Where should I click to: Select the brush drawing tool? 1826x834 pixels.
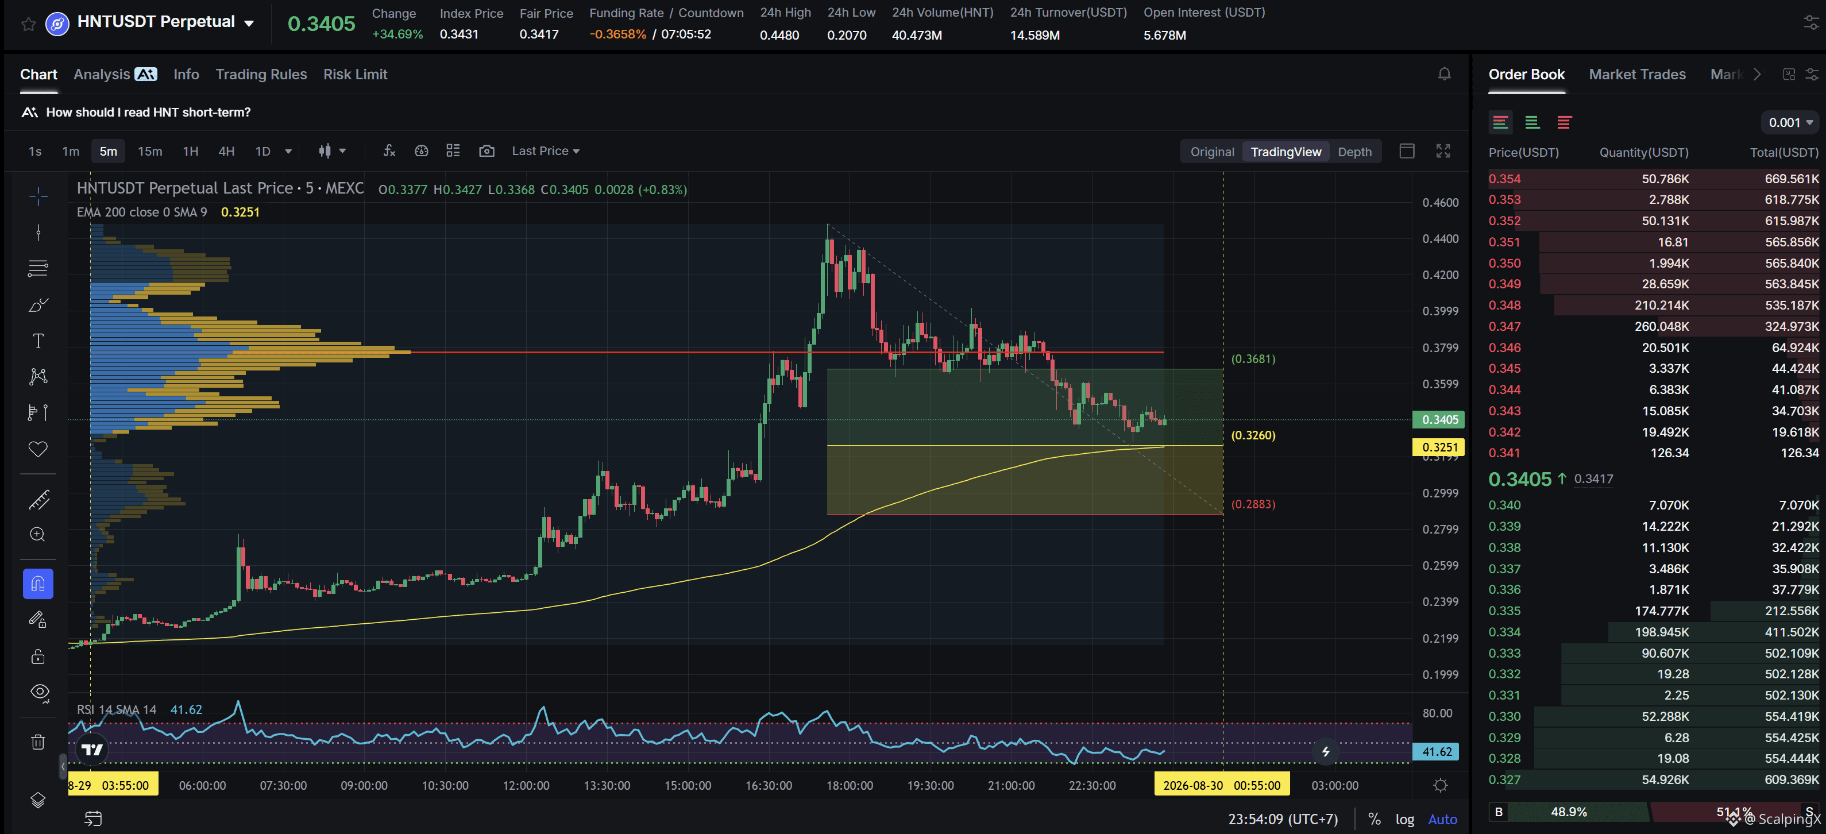click(x=38, y=304)
